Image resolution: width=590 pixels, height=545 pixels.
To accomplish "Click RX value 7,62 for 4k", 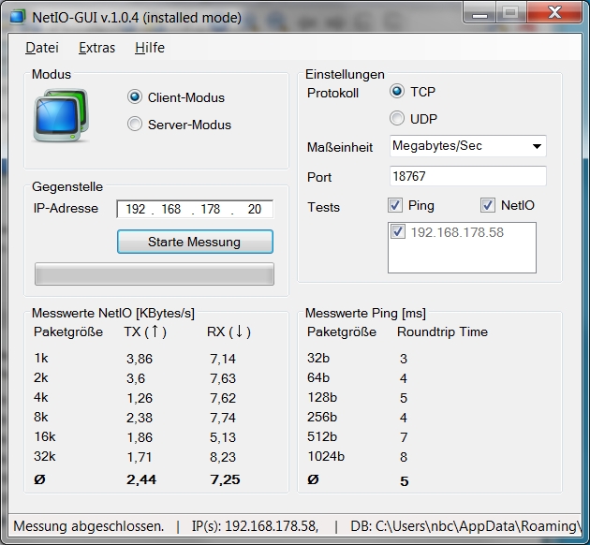I will [x=223, y=398].
